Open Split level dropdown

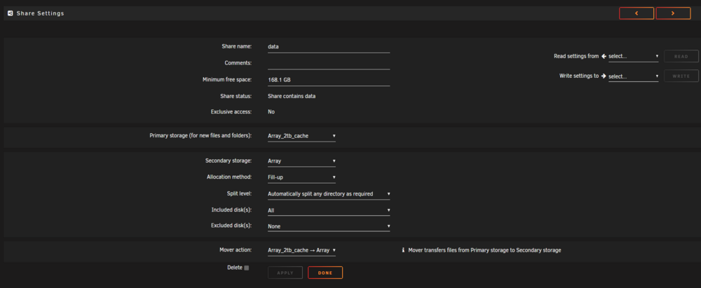(329, 194)
